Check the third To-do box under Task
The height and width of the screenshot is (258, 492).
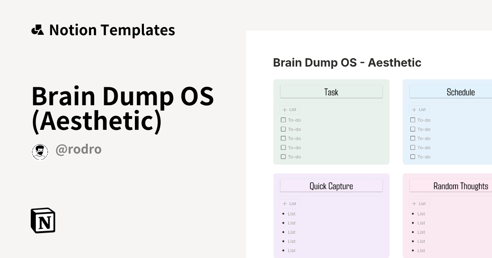(283, 138)
